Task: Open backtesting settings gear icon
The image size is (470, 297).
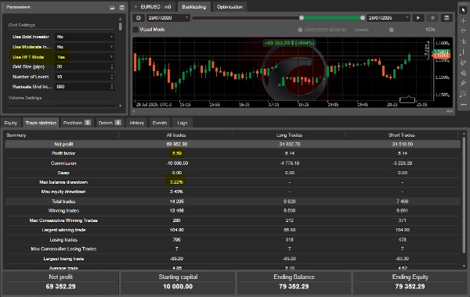Action: (x=139, y=18)
